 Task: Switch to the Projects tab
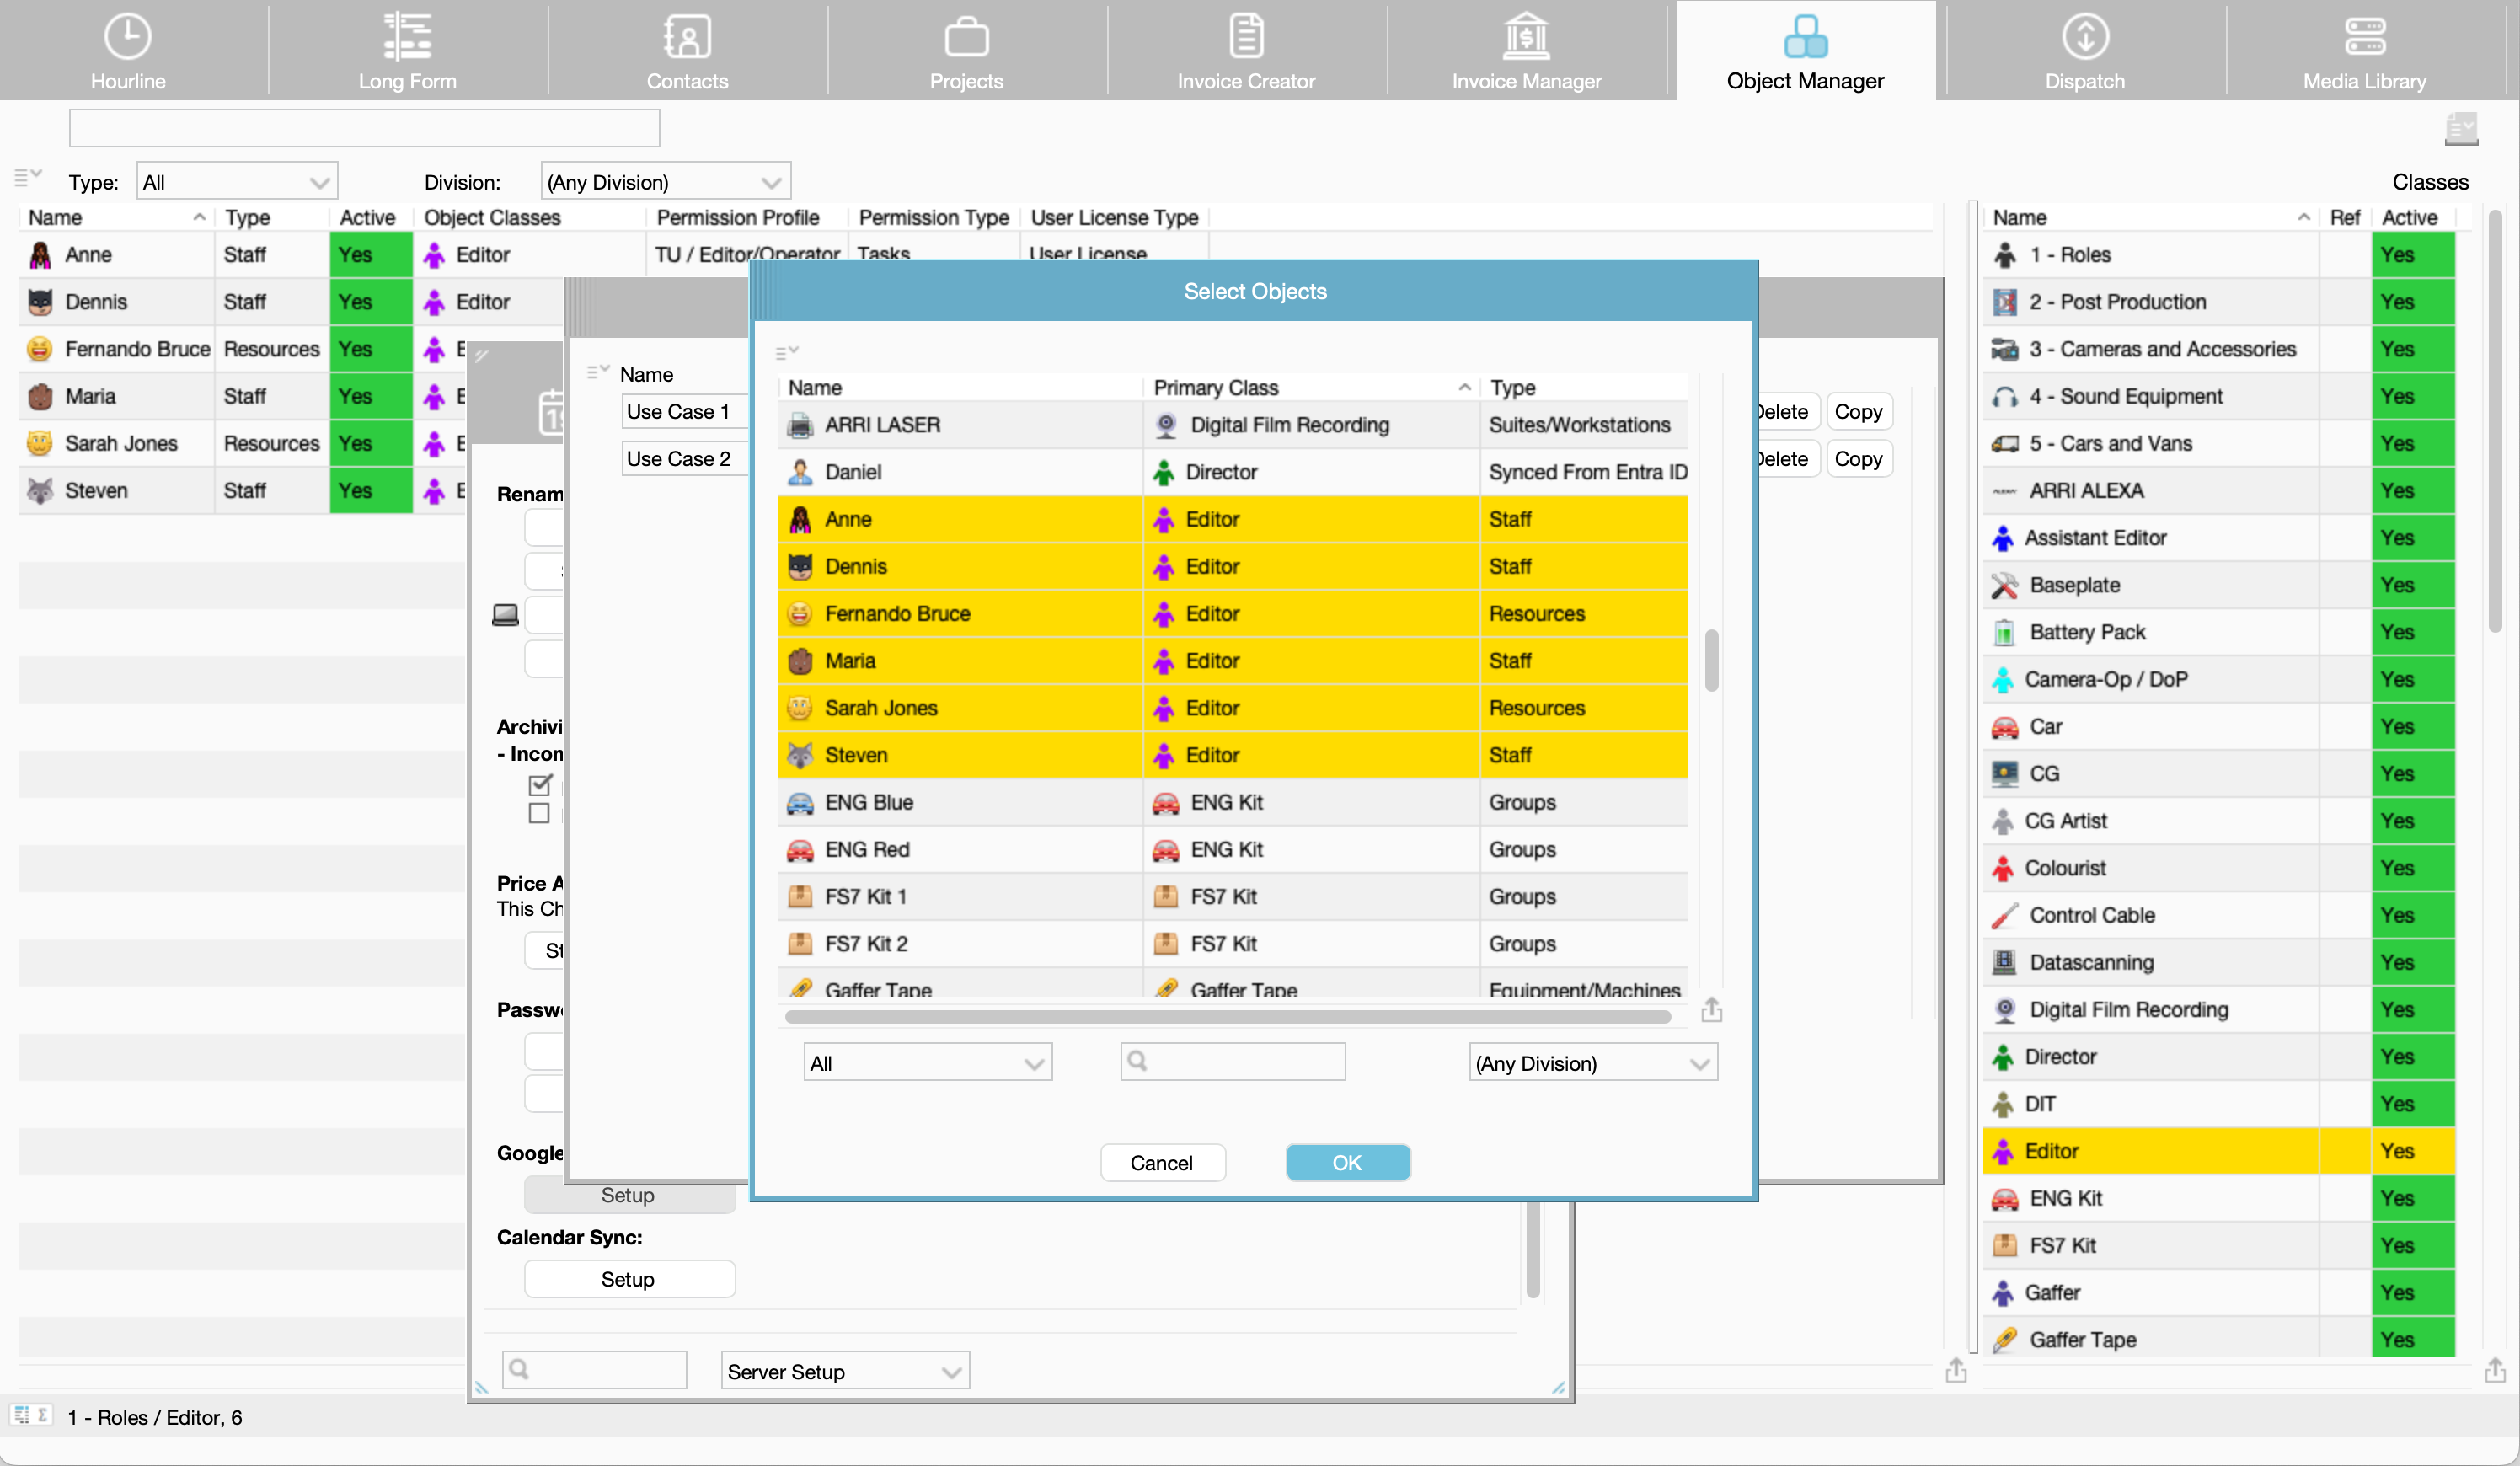click(966, 50)
